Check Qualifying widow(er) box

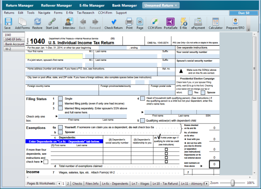(x=143, y=120)
